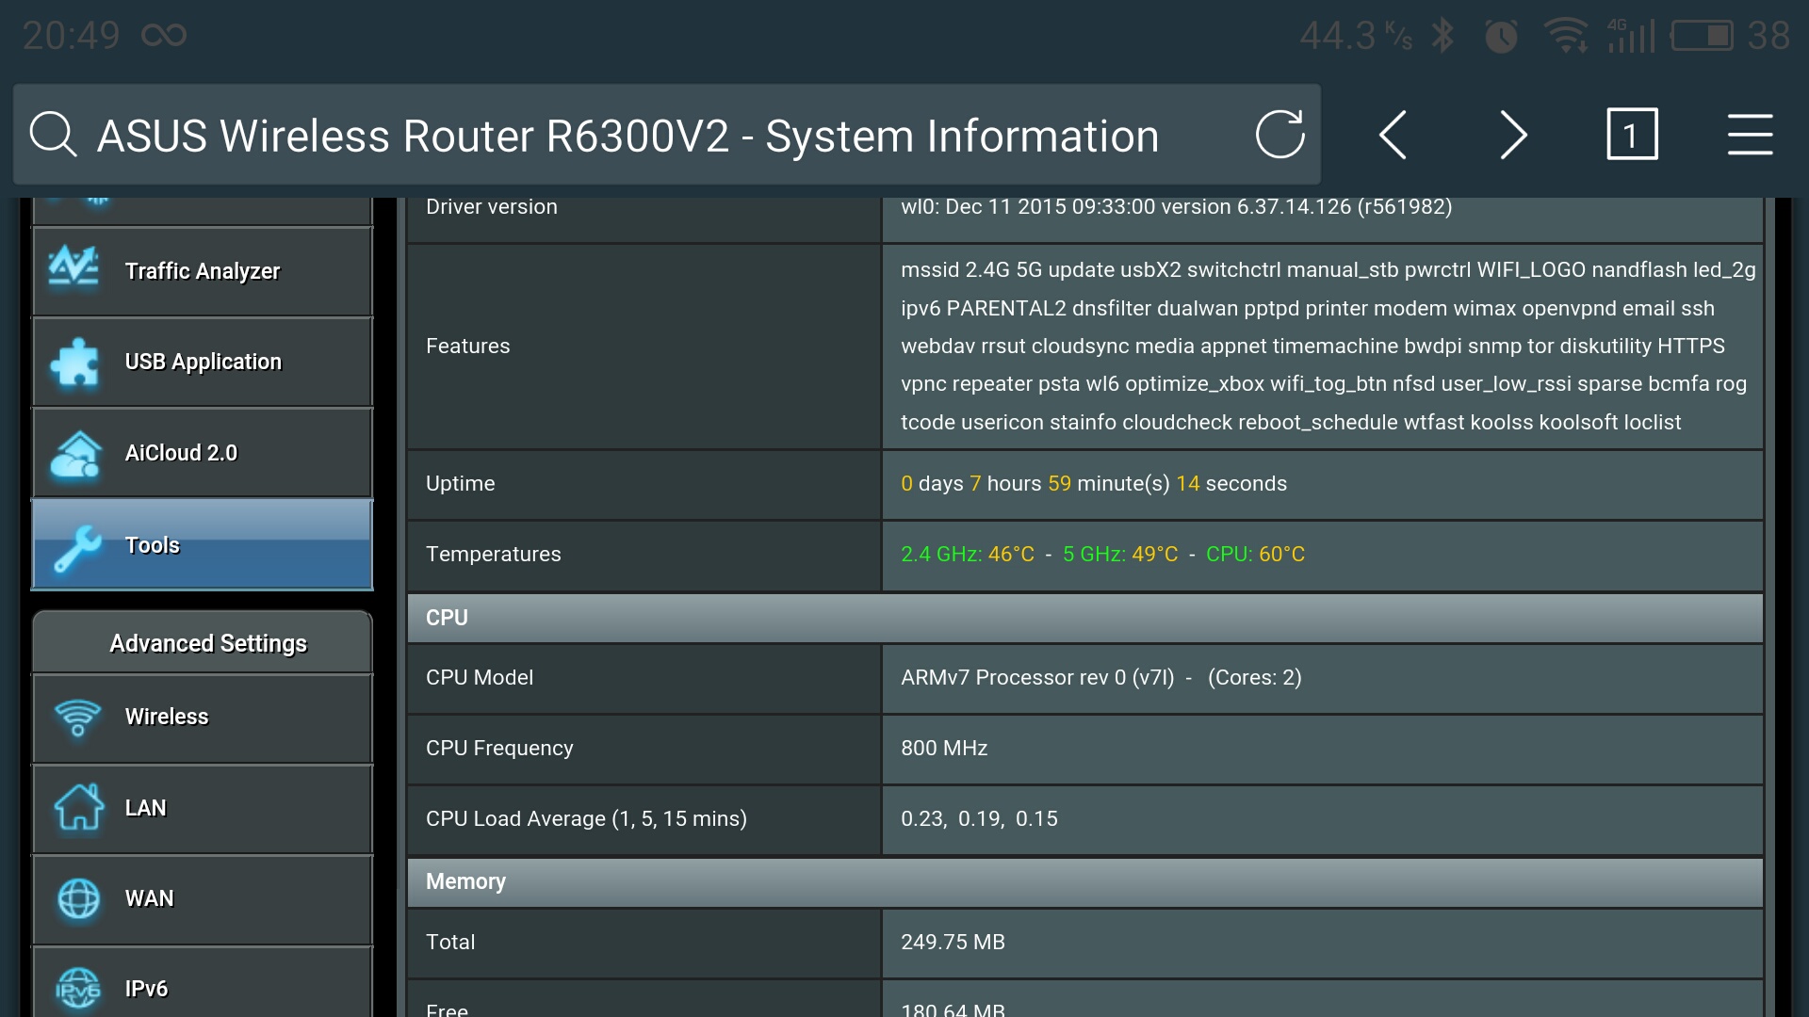Click the CPU: 60°C temperature reading
This screenshot has height=1017, width=1809.
pos(1255,555)
